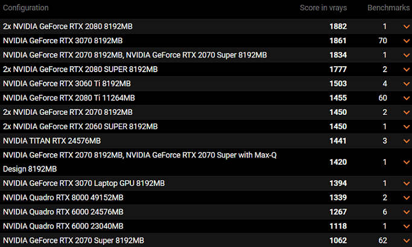Select 2x NVIDIA GeForce RTX 2070 8192MB name
Image resolution: width=412 pixels, height=247 pixels.
(x=68, y=112)
